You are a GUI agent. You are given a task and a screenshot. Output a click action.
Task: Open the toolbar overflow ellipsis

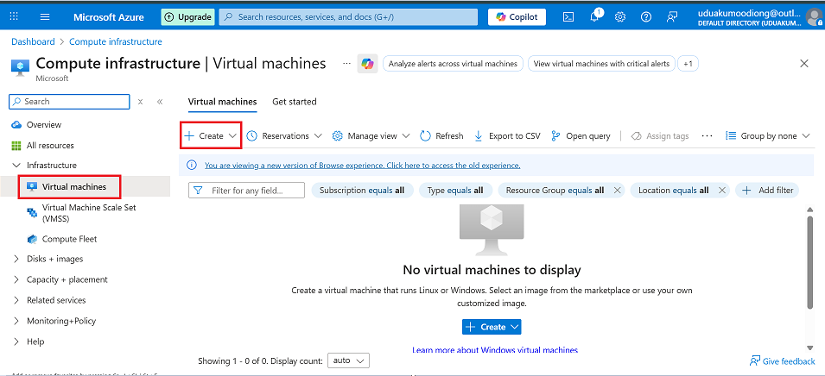[x=708, y=136]
